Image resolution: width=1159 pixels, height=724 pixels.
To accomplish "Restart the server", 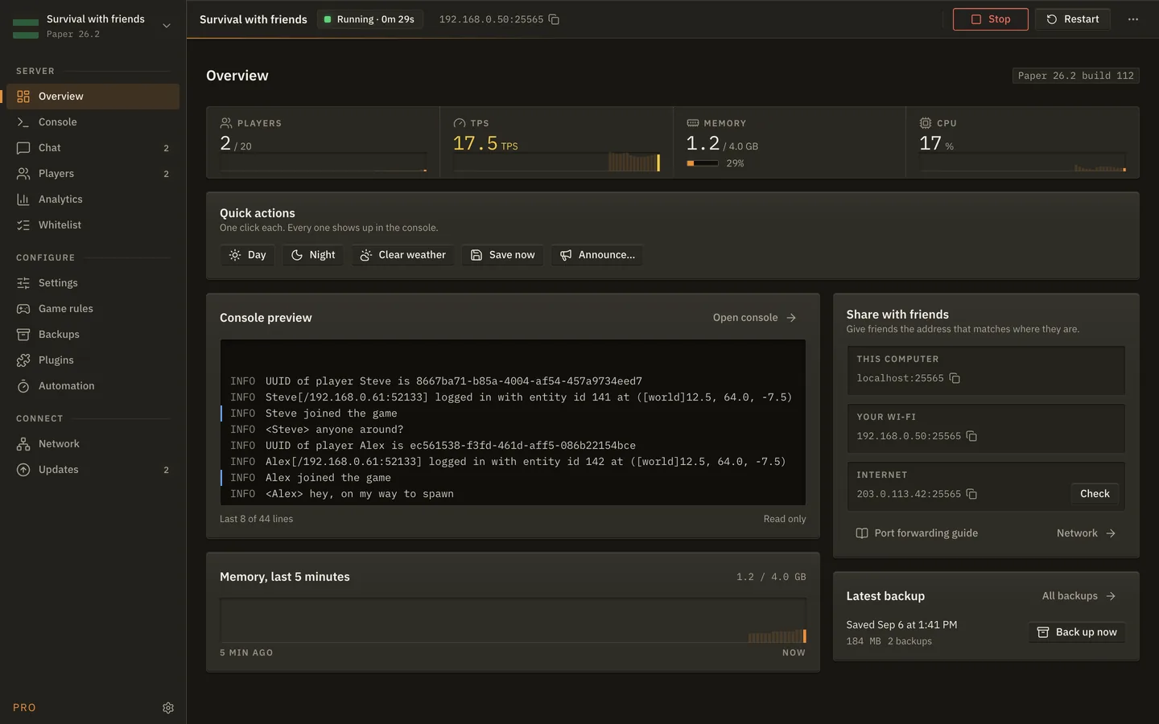I will [1072, 19].
